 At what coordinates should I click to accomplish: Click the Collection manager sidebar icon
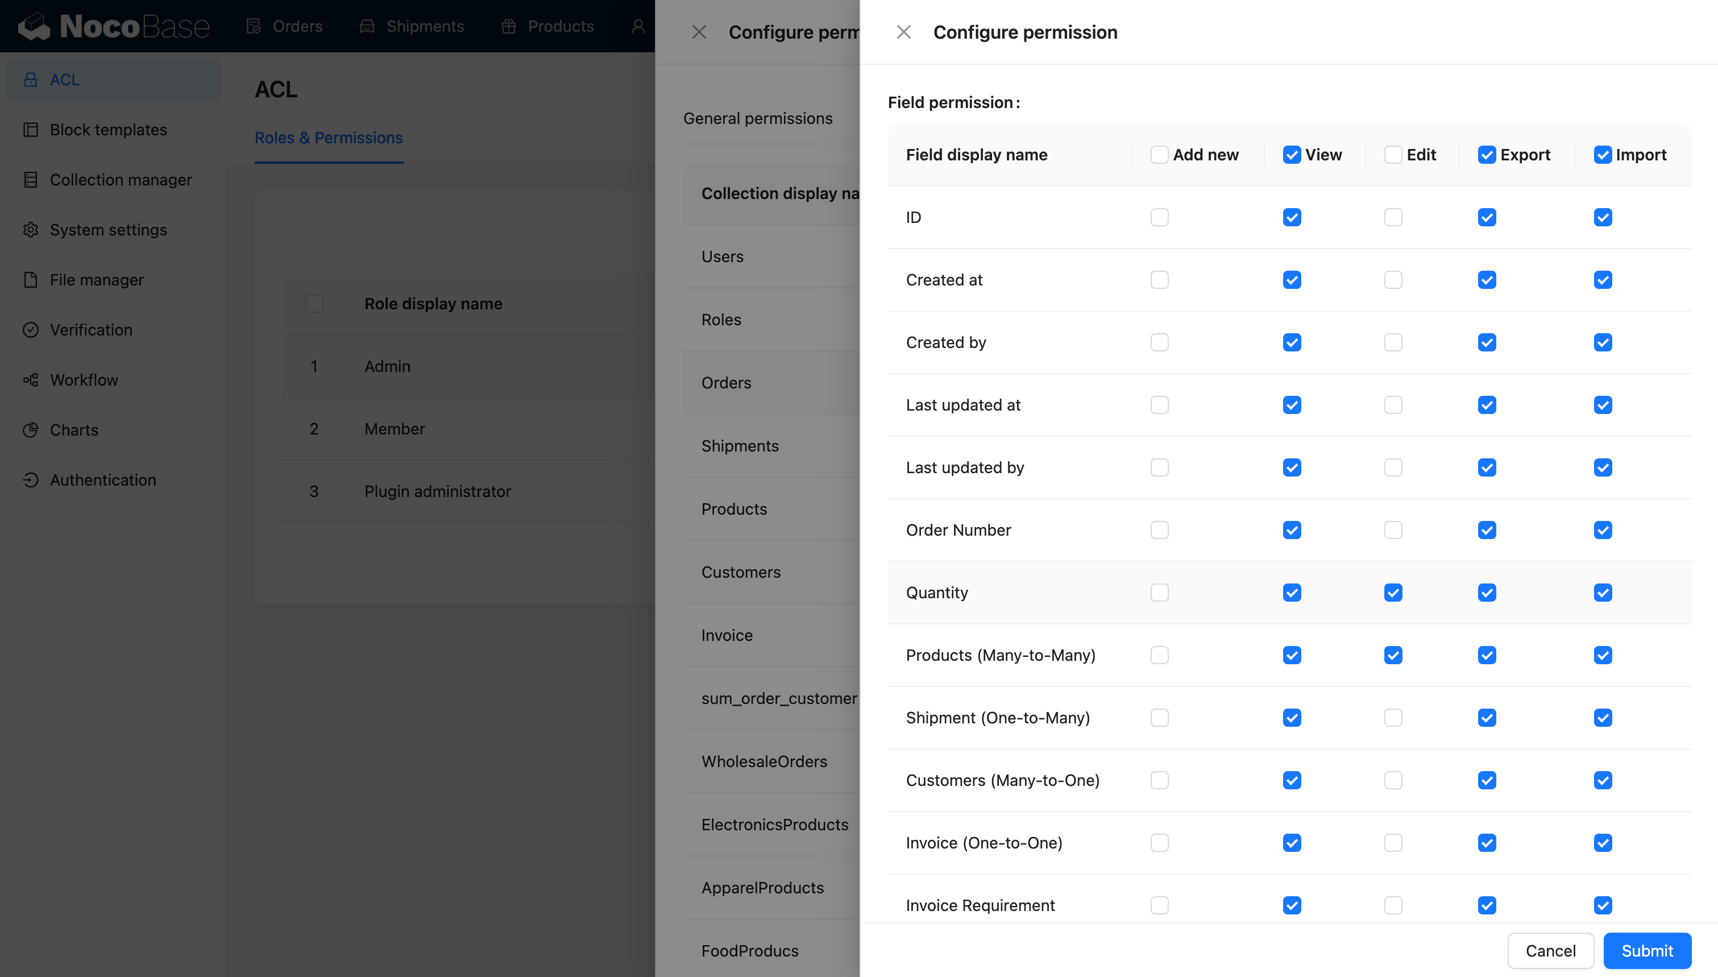[x=30, y=180]
